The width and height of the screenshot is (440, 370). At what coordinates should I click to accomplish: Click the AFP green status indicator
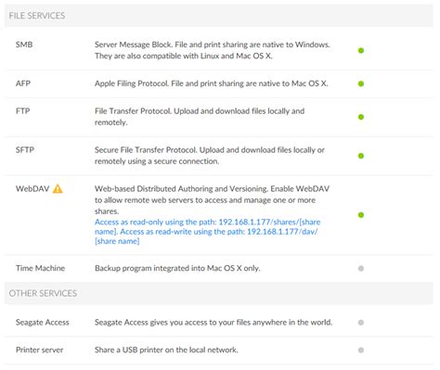click(x=361, y=83)
